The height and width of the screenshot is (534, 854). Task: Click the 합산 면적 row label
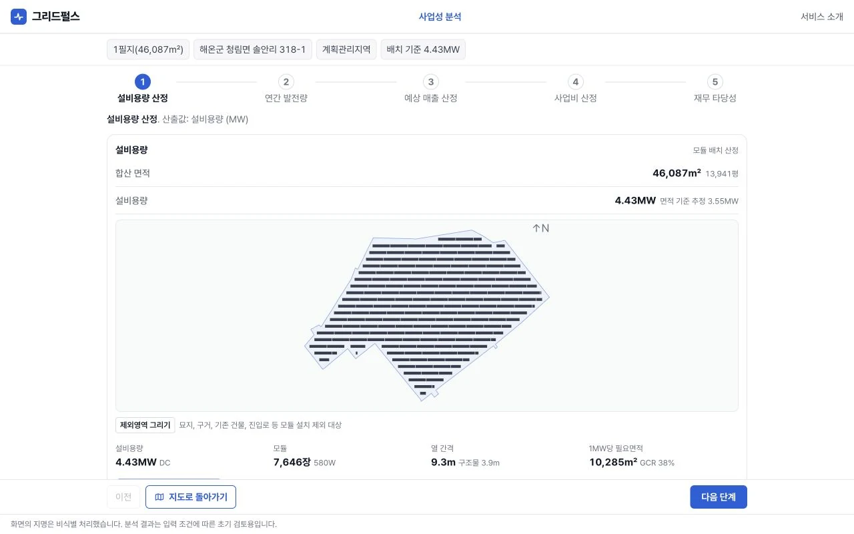[133, 174]
